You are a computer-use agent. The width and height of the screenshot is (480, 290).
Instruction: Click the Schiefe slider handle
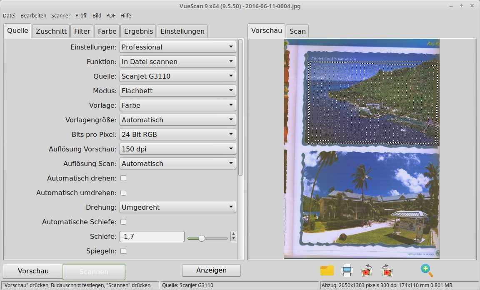[x=201, y=238]
